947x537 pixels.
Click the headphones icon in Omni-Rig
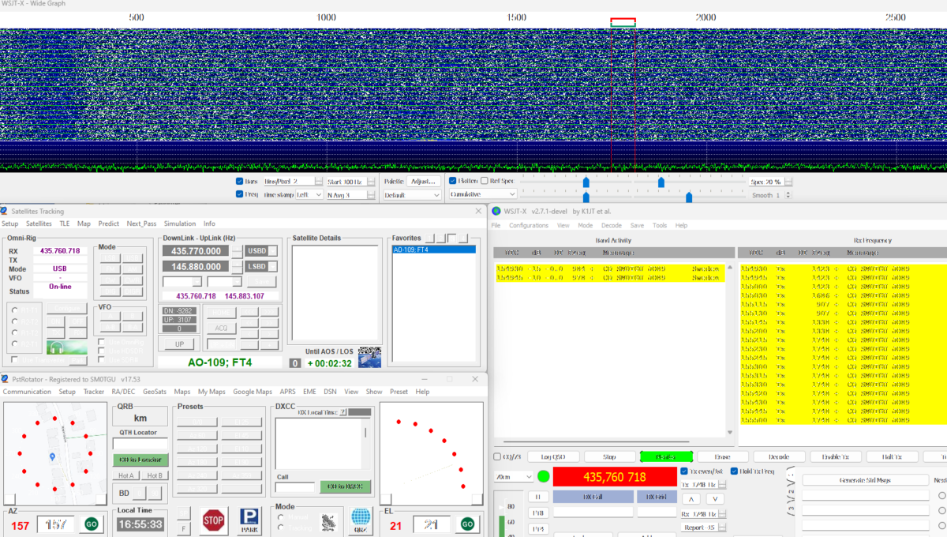(x=55, y=347)
